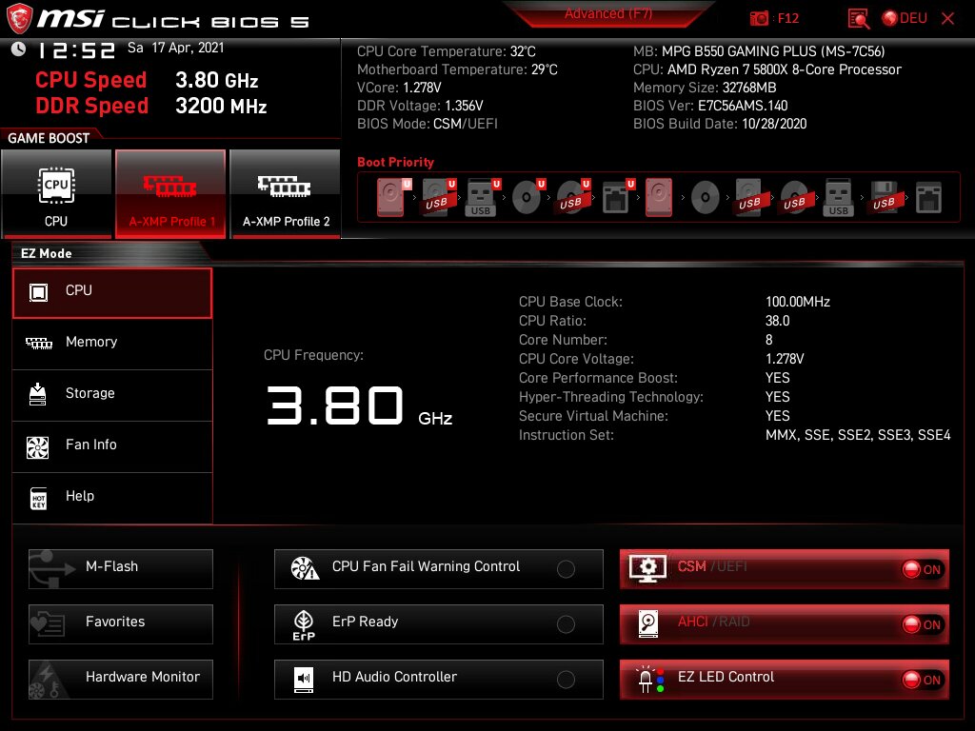Exit the BIOS with the X icon
This screenshot has width=975, height=731.
(x=947, y=19)
